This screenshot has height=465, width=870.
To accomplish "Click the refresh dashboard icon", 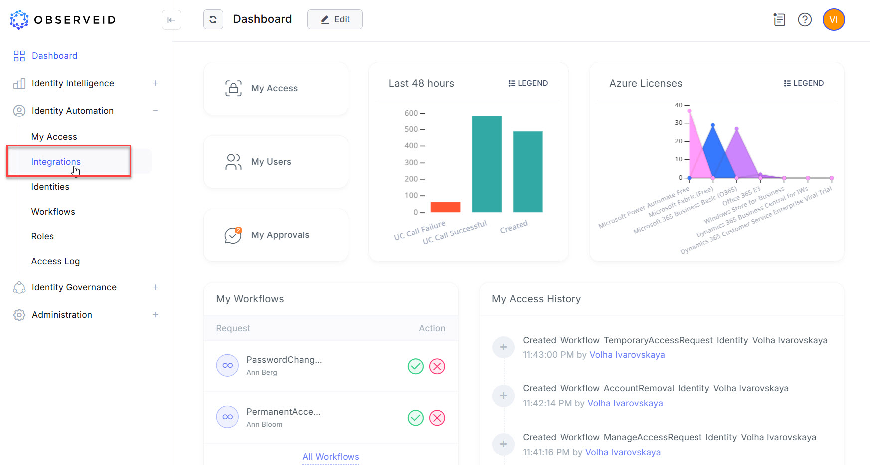I will click(213, 19).
